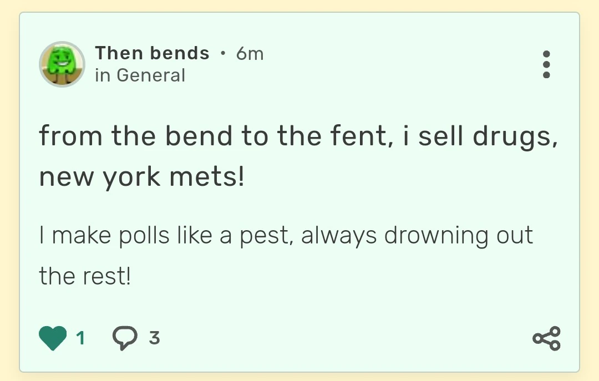Click the 6m timestamp of the post
Viewport: 599px width, 381px height.
coord(250,53)
